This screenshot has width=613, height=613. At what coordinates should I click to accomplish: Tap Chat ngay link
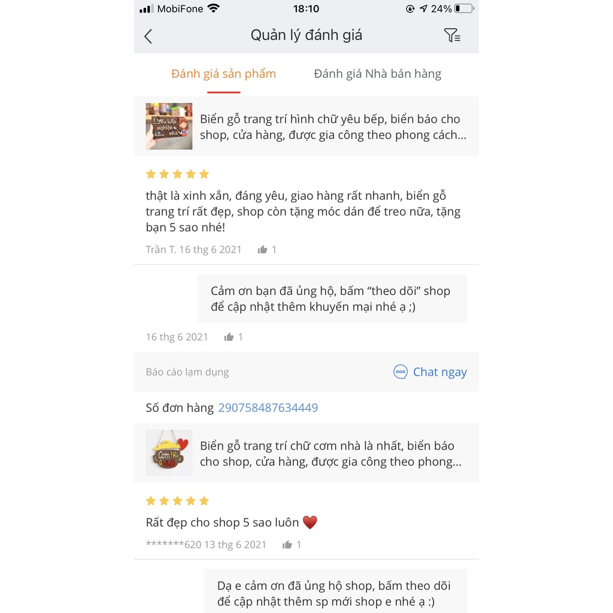coord(439,372)
